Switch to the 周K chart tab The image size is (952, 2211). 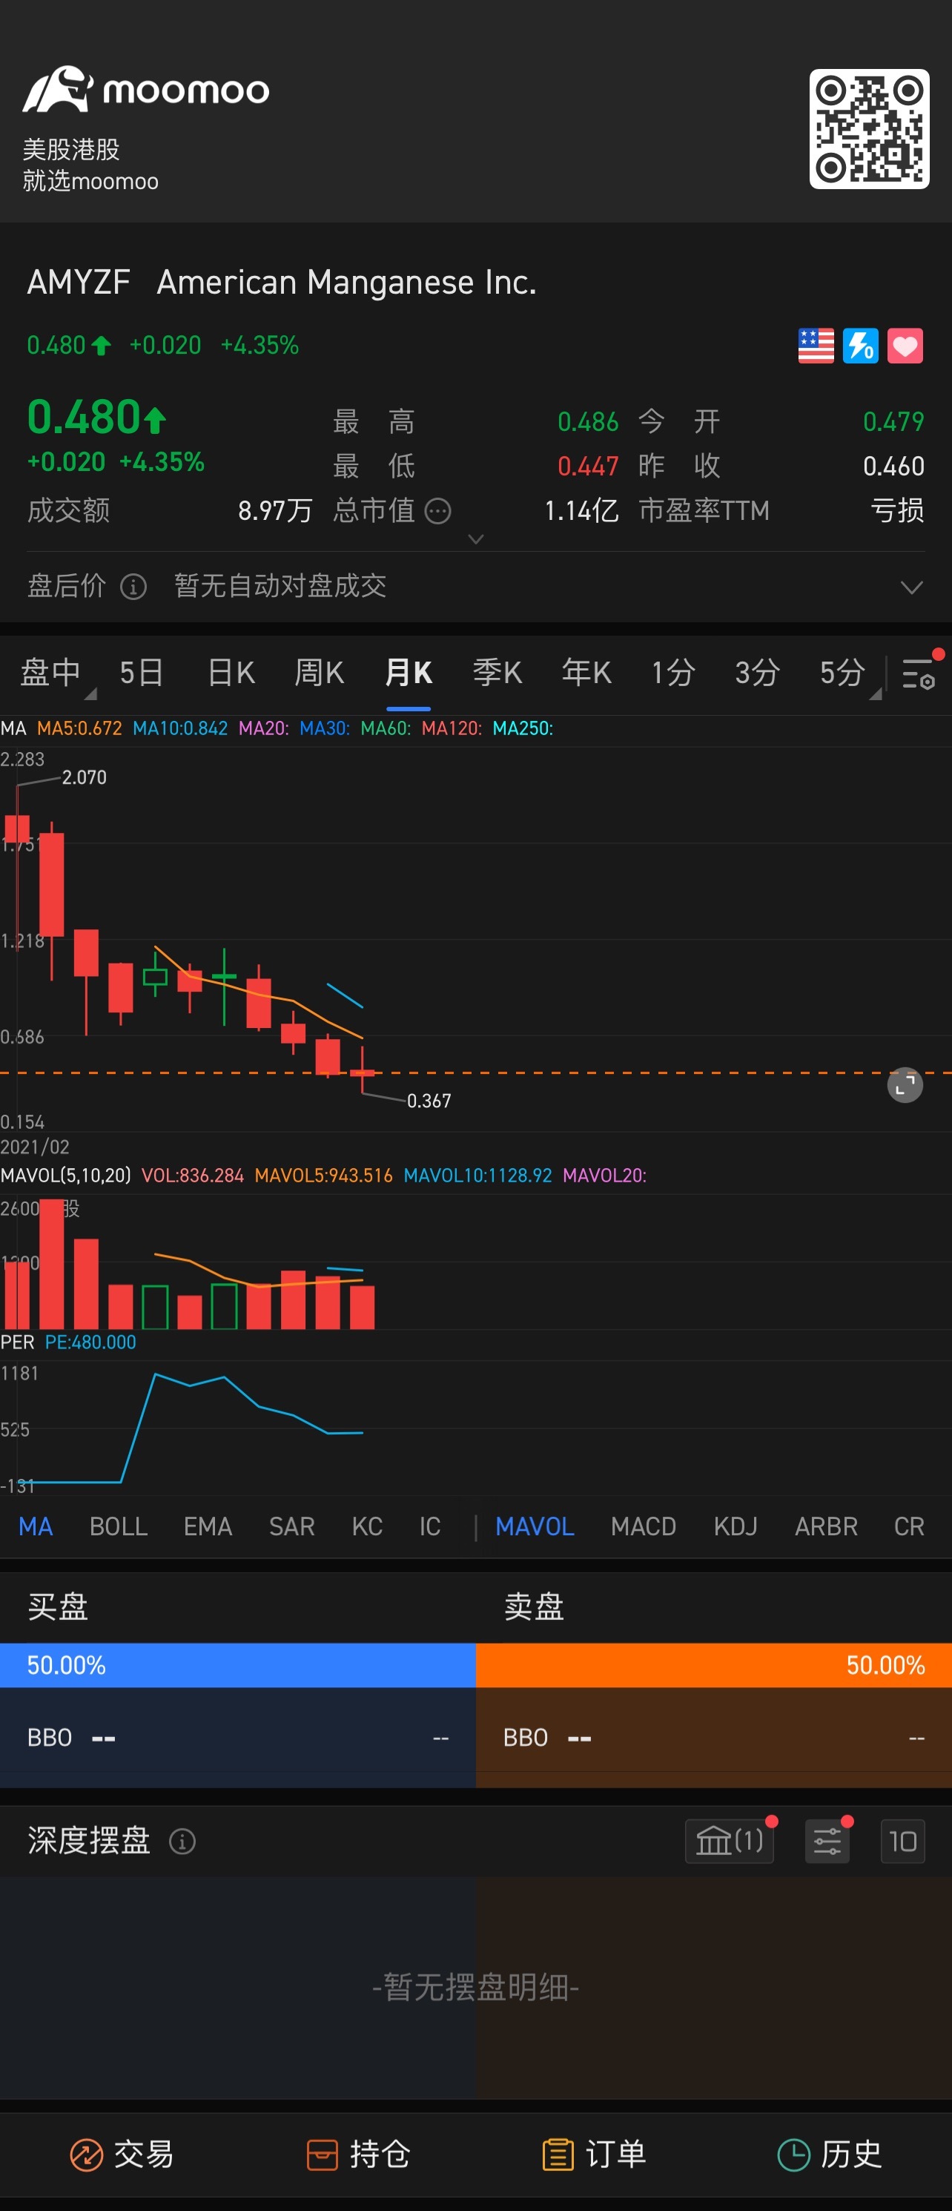coord(319,673)
